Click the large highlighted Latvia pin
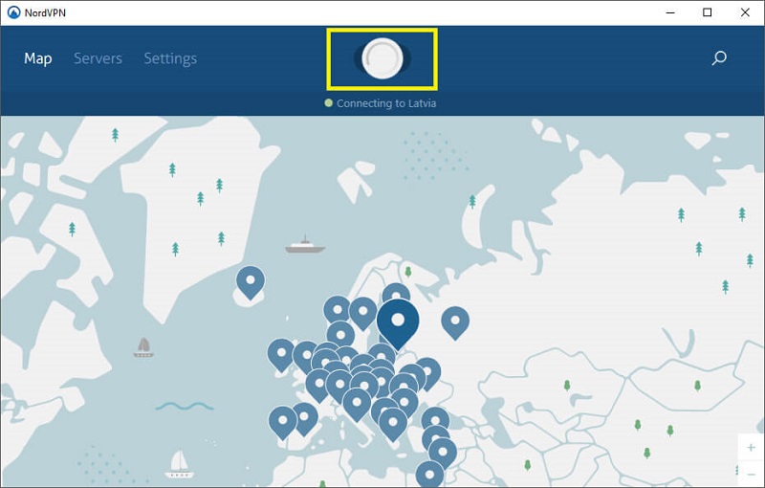Screen dimensions: 765x488 click(398, 321)
